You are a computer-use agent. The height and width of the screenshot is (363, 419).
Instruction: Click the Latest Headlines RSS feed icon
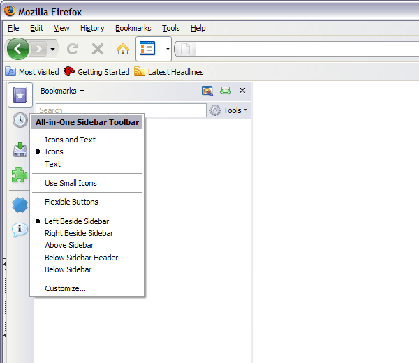point(139,72)
